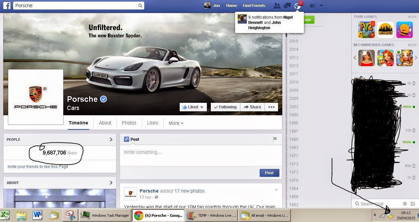
Task: Launch the FarmVille 2 game icon
Action: pos(367,30)
